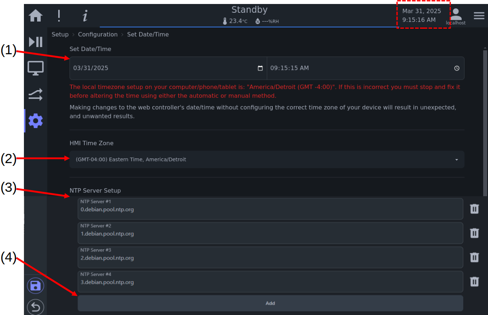Click the ---%RH humidity value
Image resolution: width=488 pixels, height=315 pixels.
click(270, 22)
